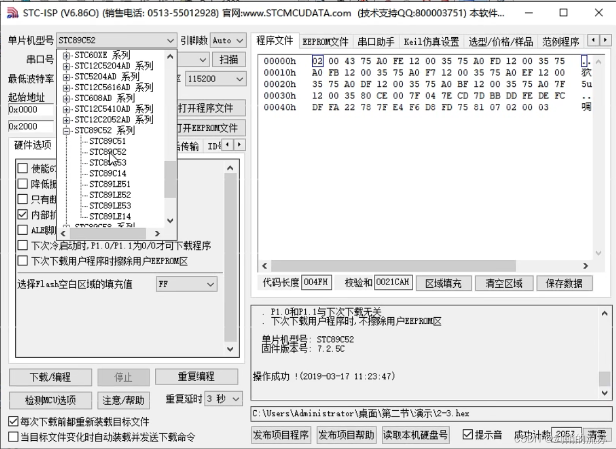Click 发布项目帮助 button
Viewport: 616px width, 449px height.
tap(346, 435)
